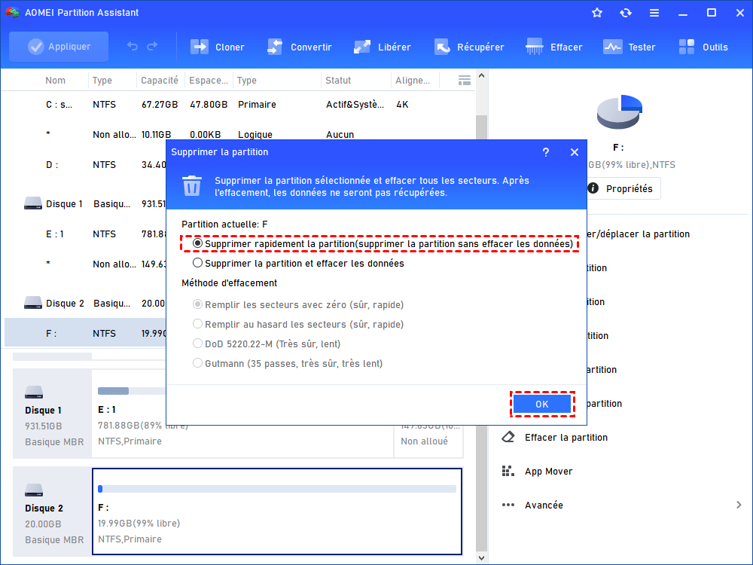Image resolution: width=753 pixels, height=565 pixels.
Task: Confirm the dialog with OK
Action: [x=542, y=404]
